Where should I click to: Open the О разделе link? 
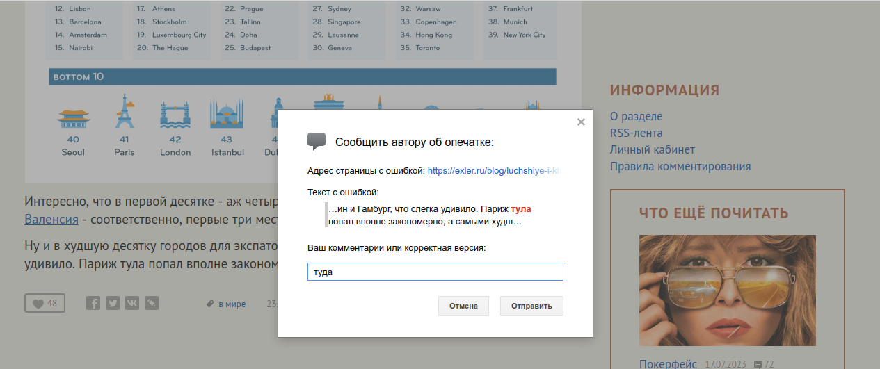coord(636,116)
